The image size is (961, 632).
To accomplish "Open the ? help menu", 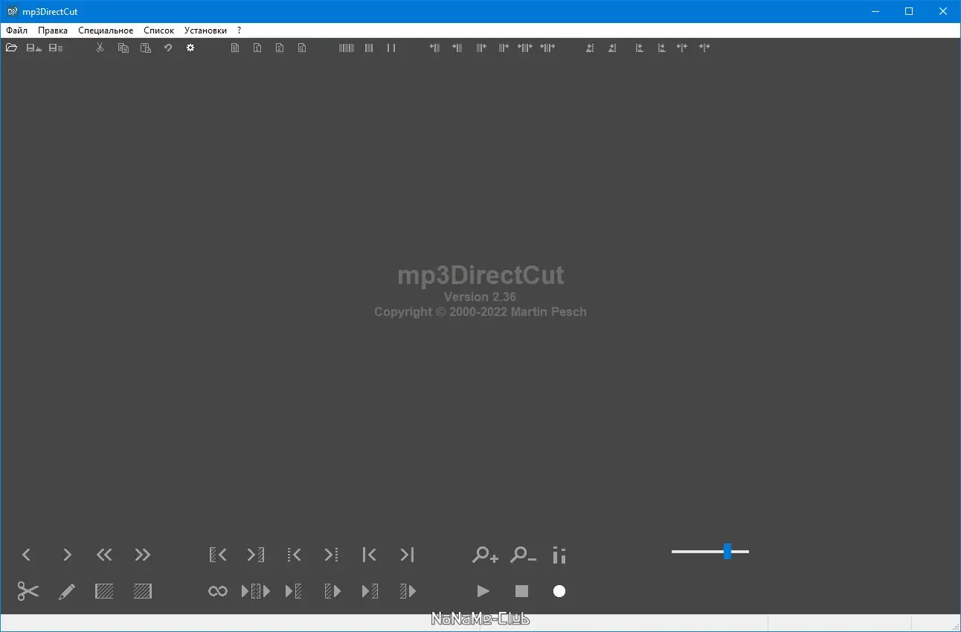I will click(x=240, y=30).
